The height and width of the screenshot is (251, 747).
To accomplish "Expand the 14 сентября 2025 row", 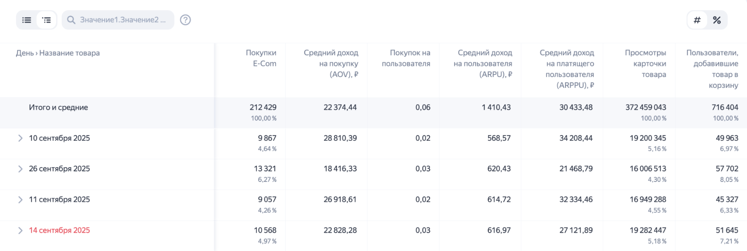I will tap(20, 230).
